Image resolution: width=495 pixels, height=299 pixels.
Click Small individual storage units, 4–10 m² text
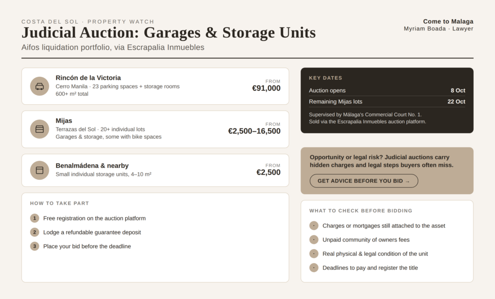tap(103, 174)
